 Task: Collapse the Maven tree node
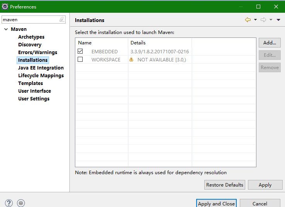click(x=6, y=29)
